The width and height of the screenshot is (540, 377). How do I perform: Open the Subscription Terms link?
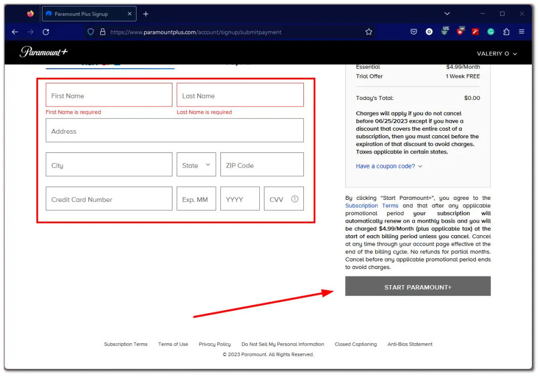click(373, 205)
